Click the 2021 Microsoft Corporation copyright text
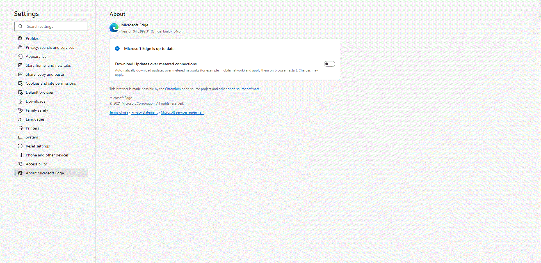The width and height of the screenshot is (541, 263). [147, 103]
